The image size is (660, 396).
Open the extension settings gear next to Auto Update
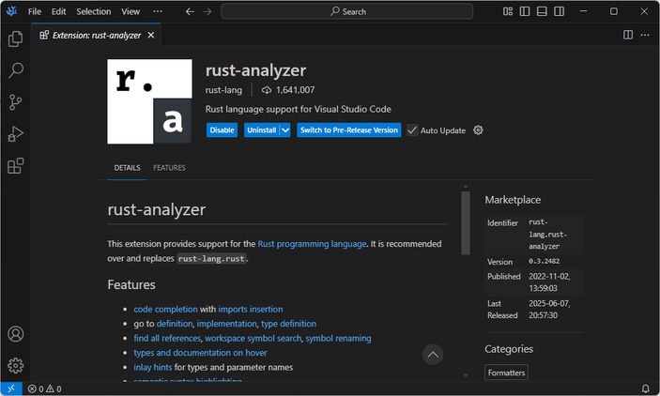[x=478, y=130]
